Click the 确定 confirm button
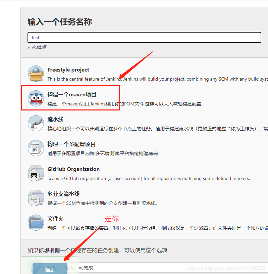Image resolution: width=268 pixels, height=274 pixels. 50,269
